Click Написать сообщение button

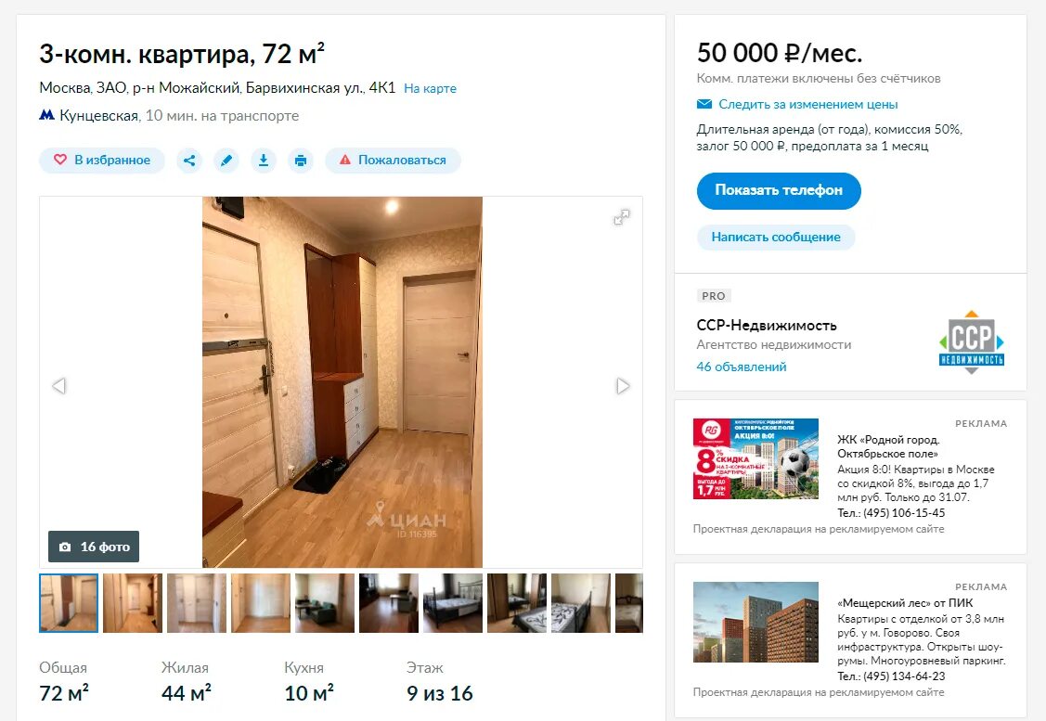click(x=776, y=237)
